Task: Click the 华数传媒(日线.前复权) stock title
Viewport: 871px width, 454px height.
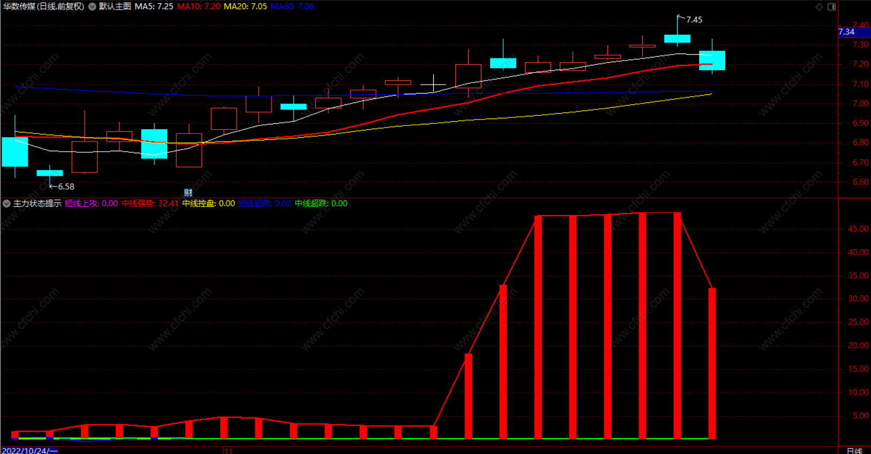Action: [x=43, y=6]
